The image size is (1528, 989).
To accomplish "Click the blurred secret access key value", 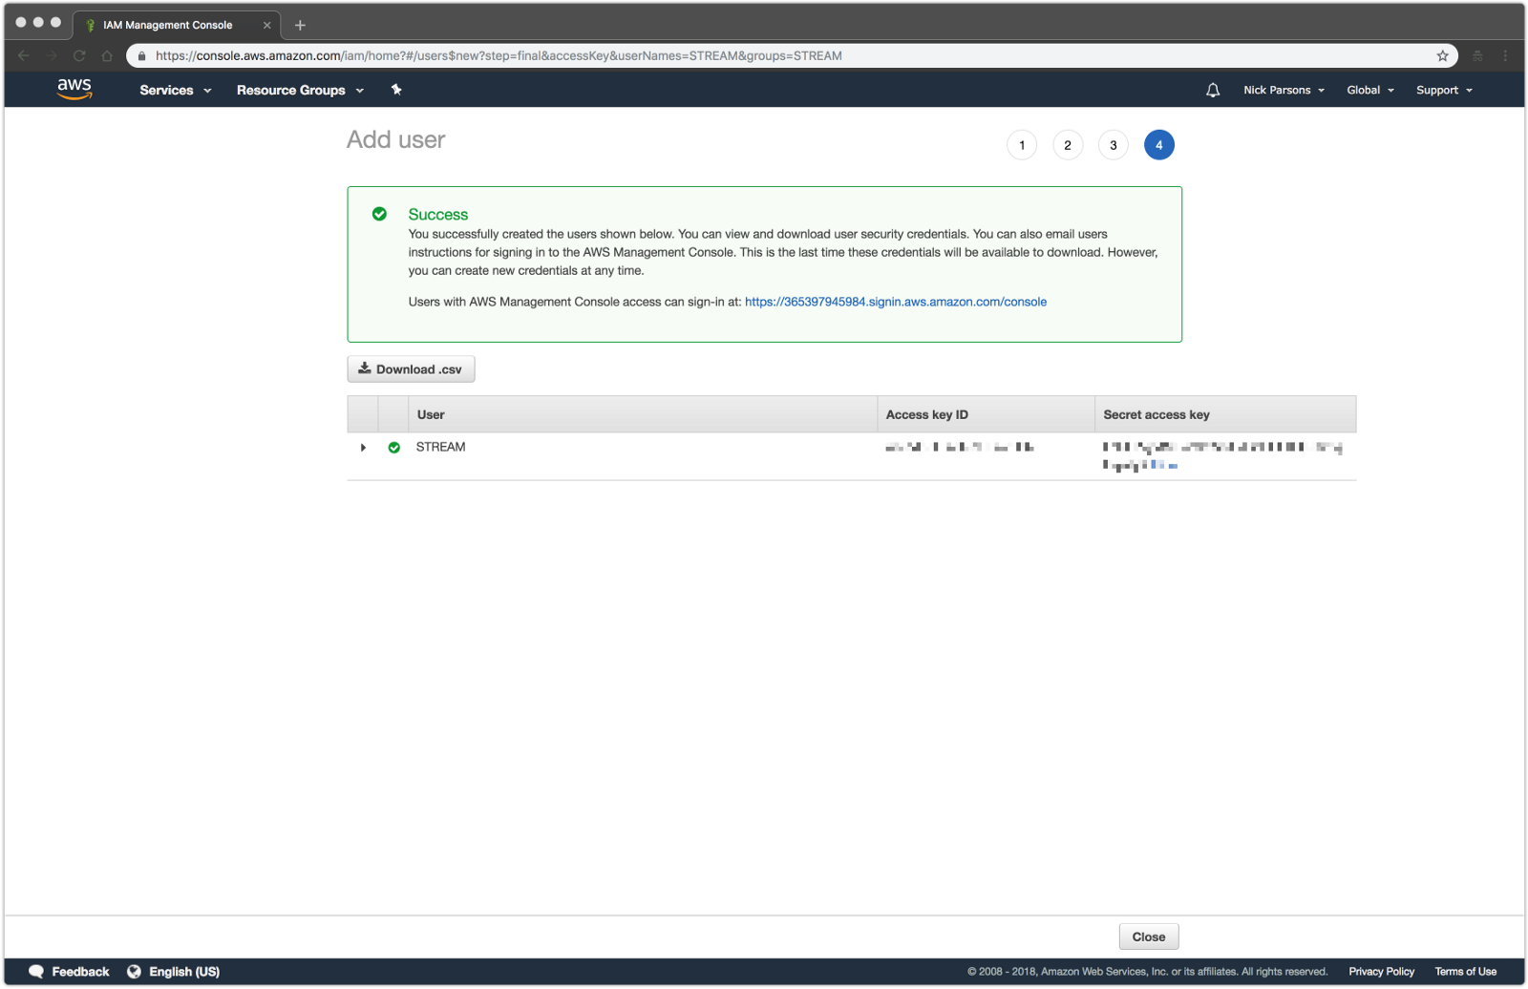I will coord(1222,455).
